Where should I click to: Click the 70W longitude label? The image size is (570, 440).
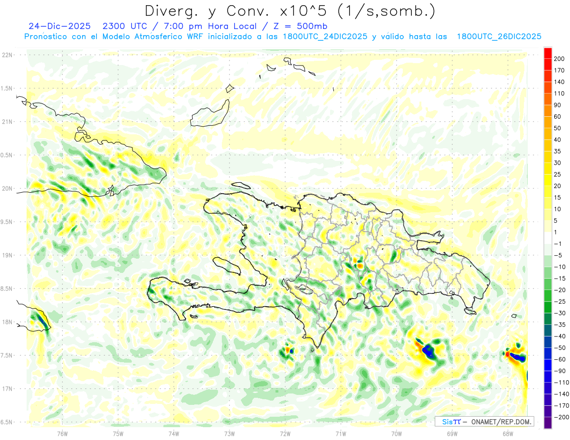point(397,433)
